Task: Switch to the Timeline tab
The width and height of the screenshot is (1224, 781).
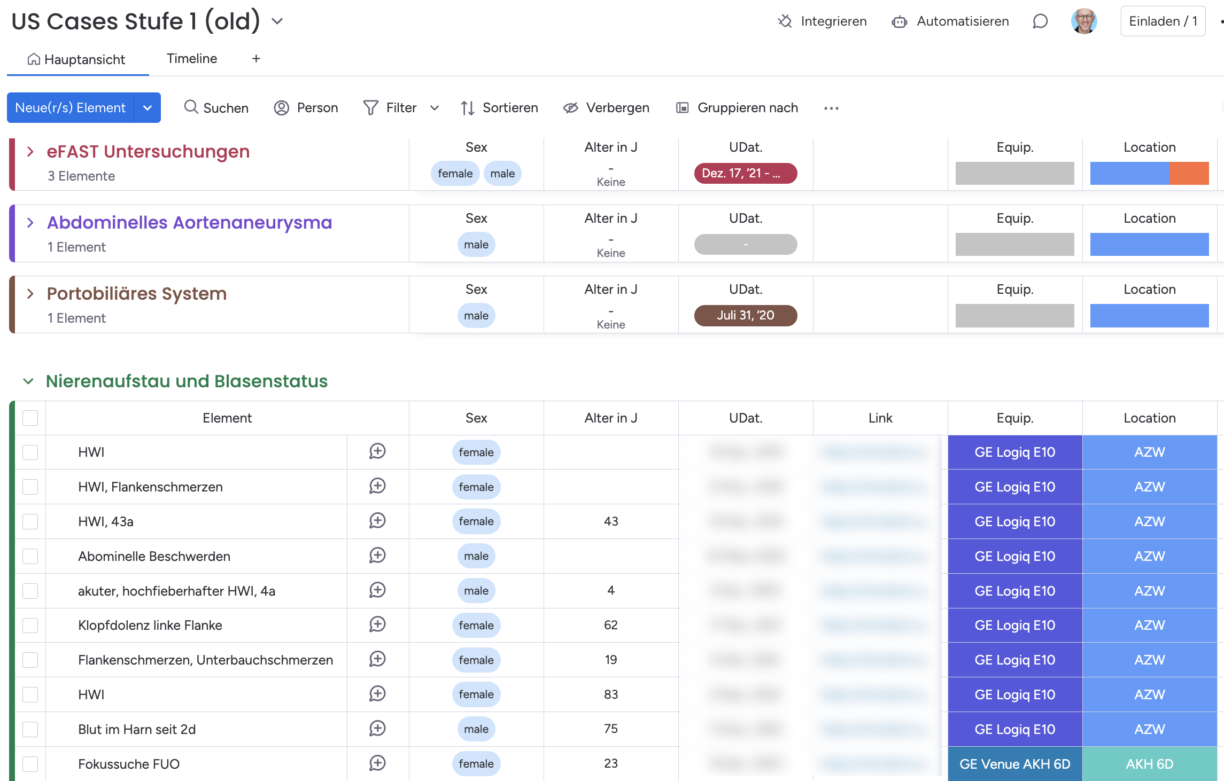Action: coord(191,59)
